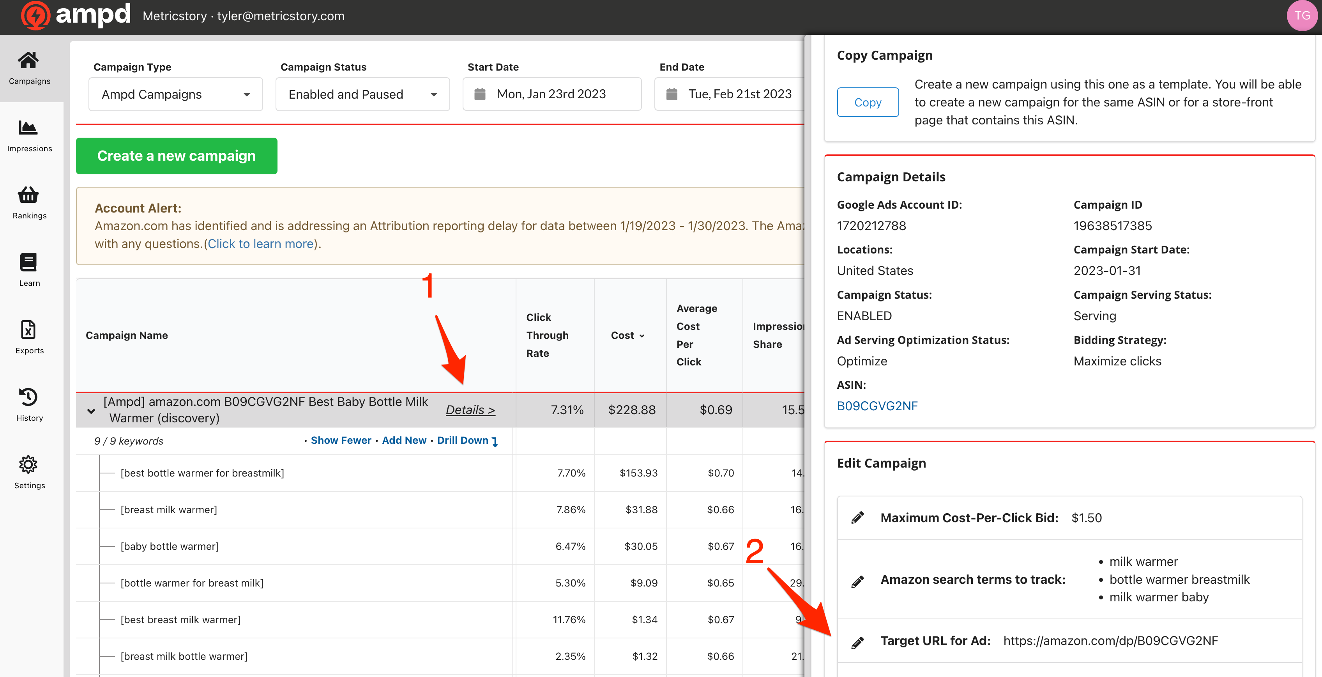1322x677 pixels.
Task: Click the ampd logo
Action: (x=76, y=16)
